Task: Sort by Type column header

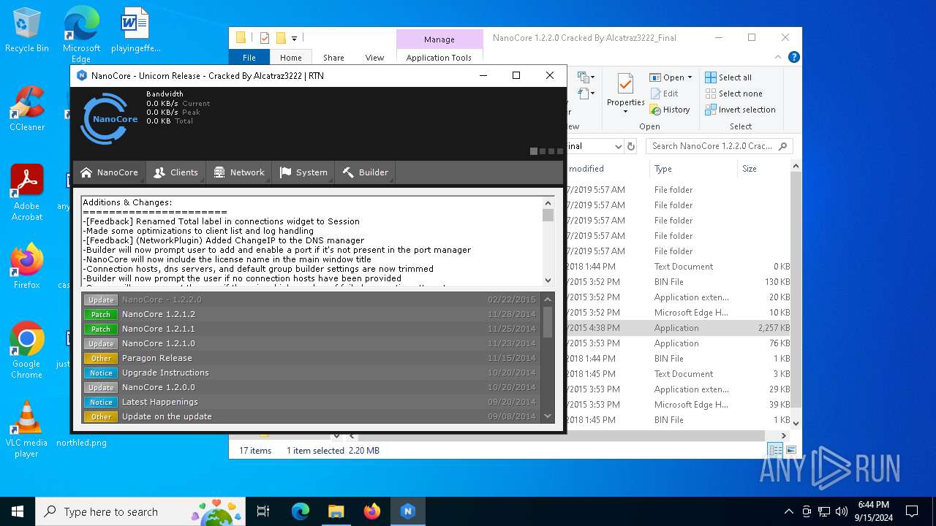Action: coord(692,169)
